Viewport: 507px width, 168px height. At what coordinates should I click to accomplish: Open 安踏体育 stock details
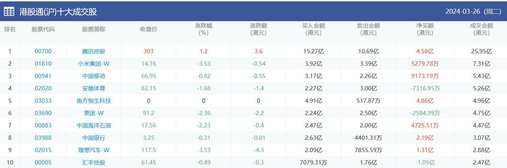(x=94, y=88)
